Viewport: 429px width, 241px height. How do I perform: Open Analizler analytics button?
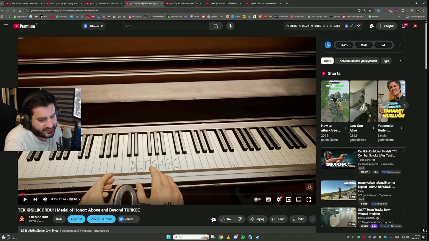pyautogui.click(x=76, y=219)
